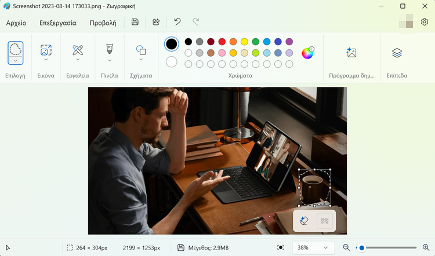Screen dimensions: 435x256
Task: Click the zoom out magnifier
Action: coord(346,247)
